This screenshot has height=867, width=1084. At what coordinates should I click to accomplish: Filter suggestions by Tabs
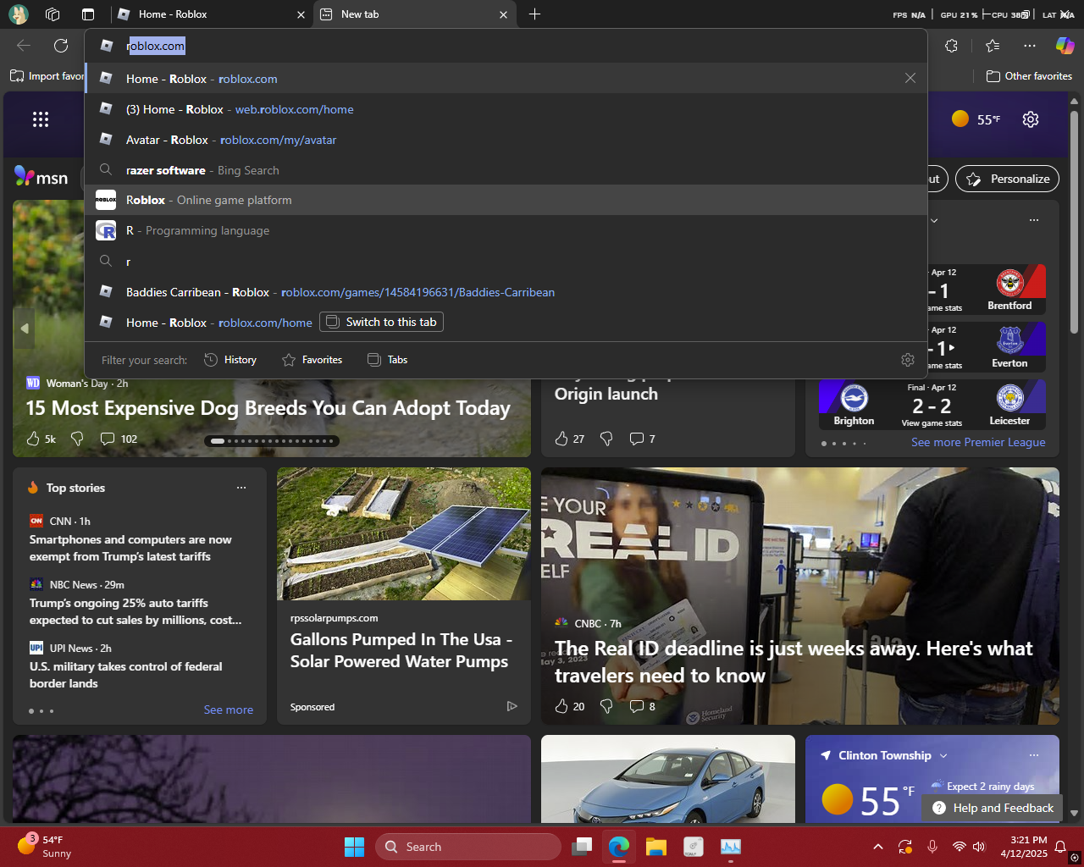pyautogui.click(x=387, y=360)
